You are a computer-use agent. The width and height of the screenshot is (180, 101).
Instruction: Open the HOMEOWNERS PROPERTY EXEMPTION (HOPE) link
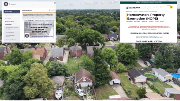click(149, 33)
